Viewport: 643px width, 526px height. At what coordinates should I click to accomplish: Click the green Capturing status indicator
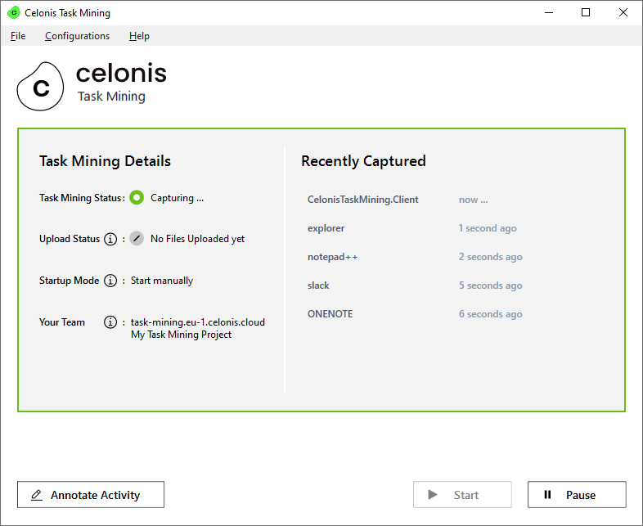[x=137, y=198]
